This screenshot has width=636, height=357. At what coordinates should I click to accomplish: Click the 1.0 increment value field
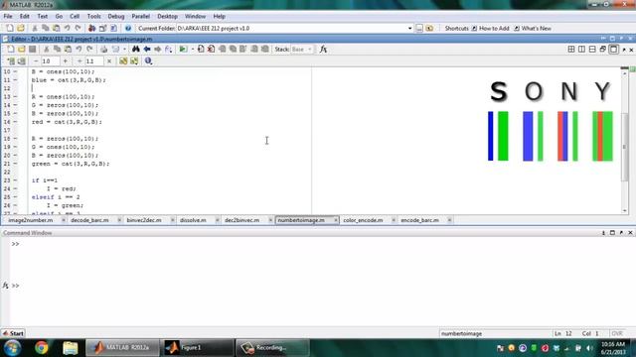pyautogui.click(x=51, y=61)
